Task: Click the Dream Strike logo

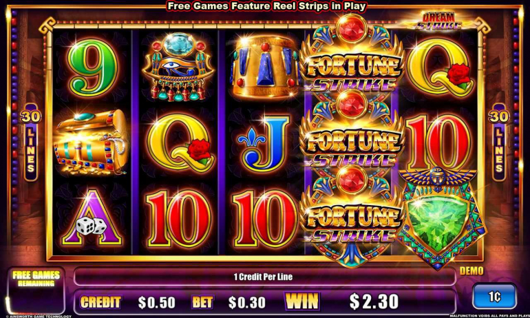Action: tap(438, 21)
